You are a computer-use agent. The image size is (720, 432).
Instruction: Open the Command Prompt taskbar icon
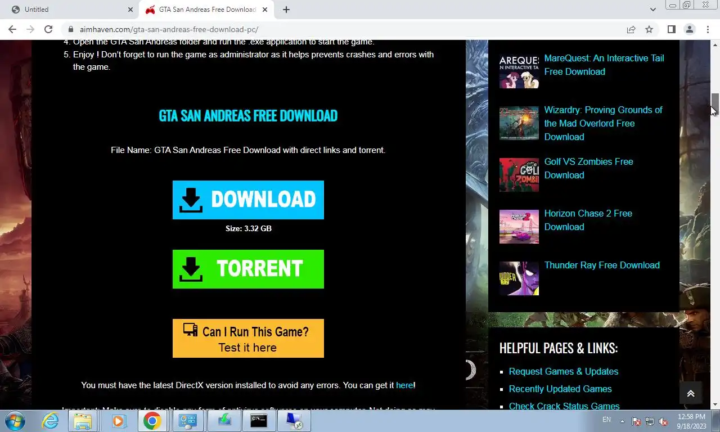(x=258, y=421)
